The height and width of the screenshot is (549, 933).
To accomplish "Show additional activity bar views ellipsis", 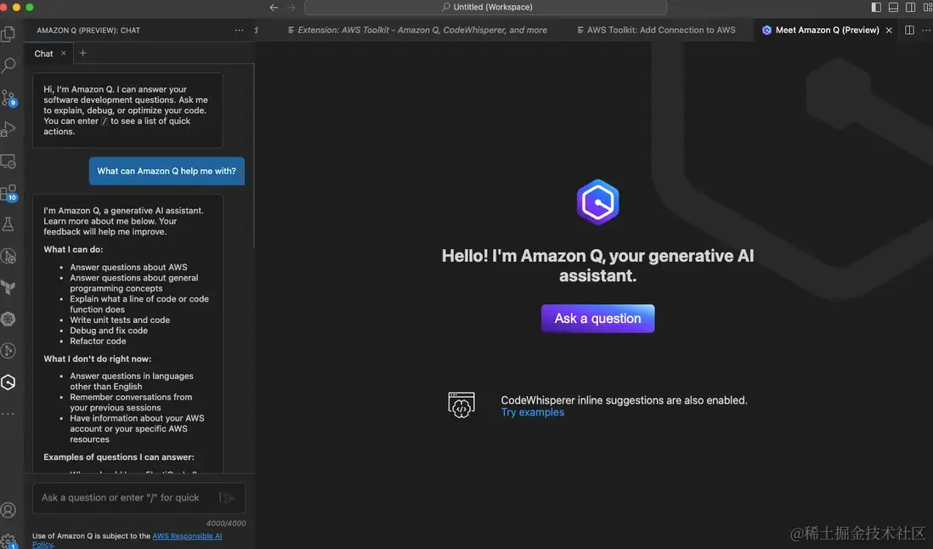I will [x=8, y=413].
